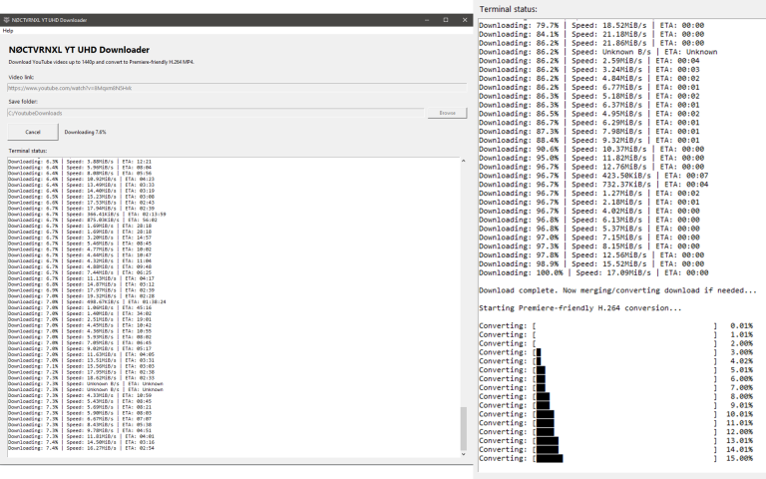Click right panel line with speed 1.27MiB/s
The image size is (766, 479).
(x=589, y=193)
